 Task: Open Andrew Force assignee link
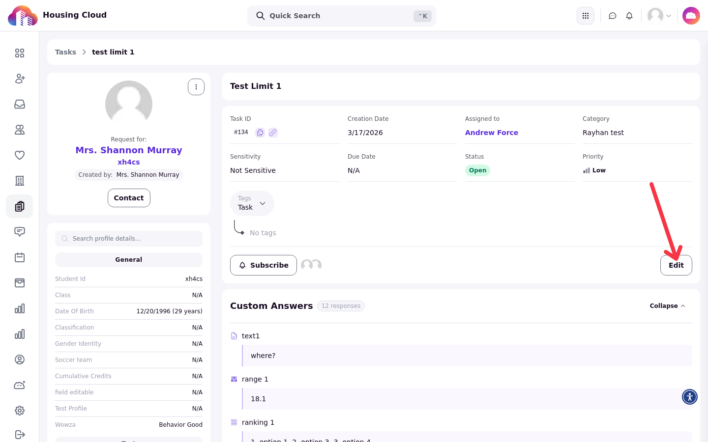(492, 133)
